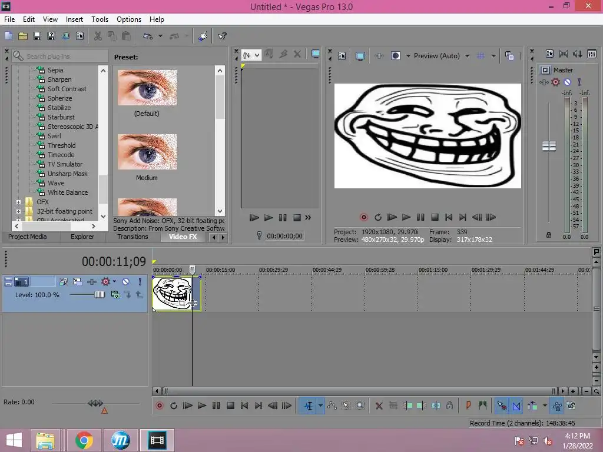Click Video Preview on External Monitor icon
Screen dimensions: 603x452
pos(360,56)
